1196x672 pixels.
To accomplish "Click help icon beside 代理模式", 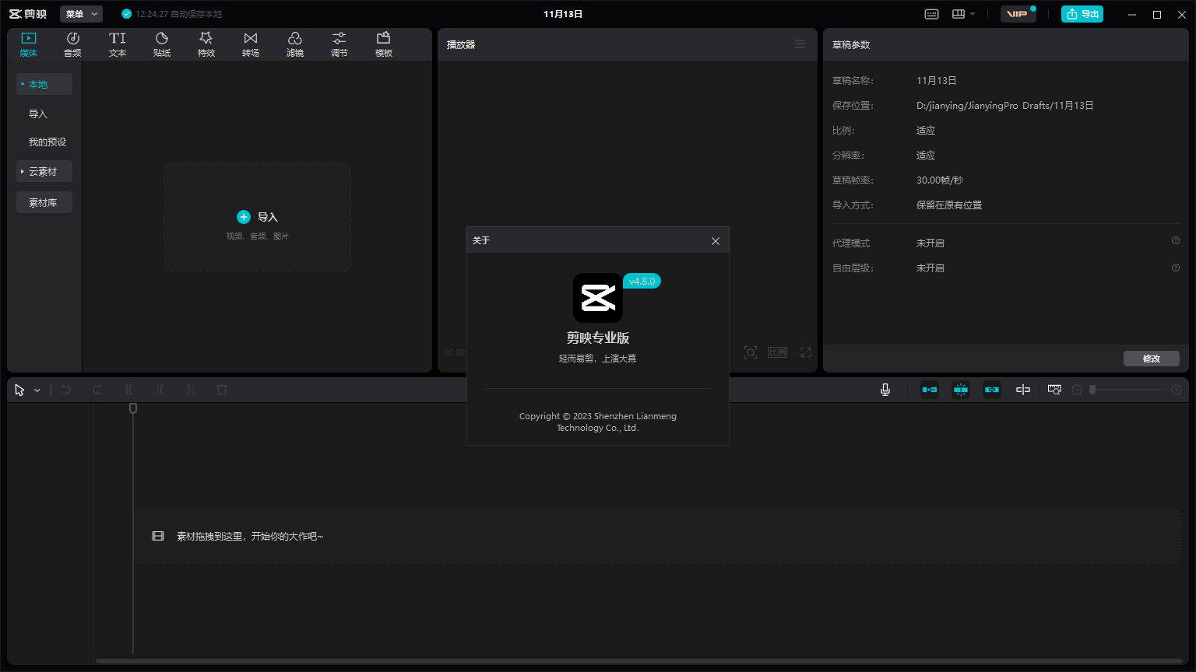I will pos(1176,241).
